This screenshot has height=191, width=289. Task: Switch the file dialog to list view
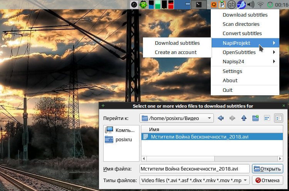pos(267,118)
